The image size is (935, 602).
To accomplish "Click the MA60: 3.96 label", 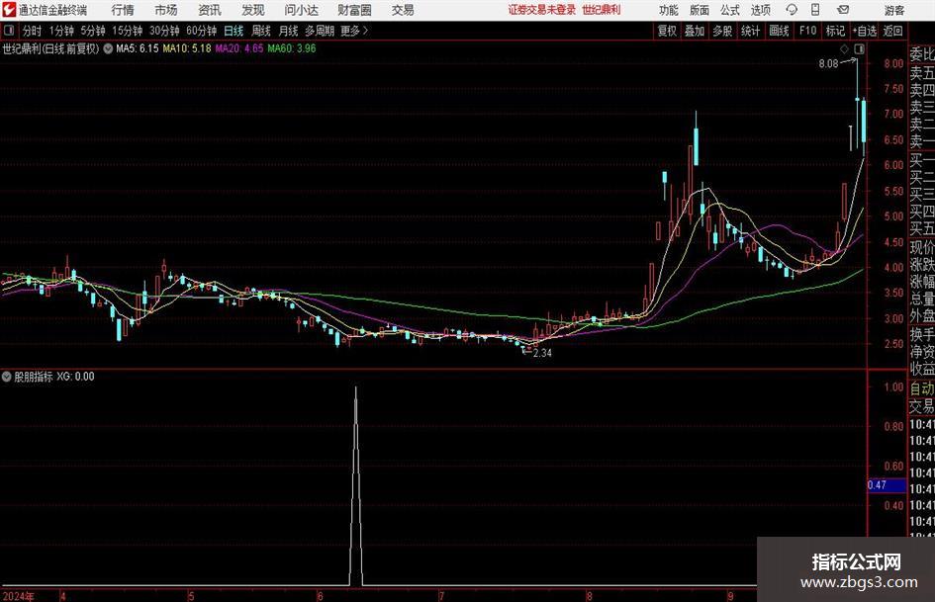I will (x=292, y=48).
